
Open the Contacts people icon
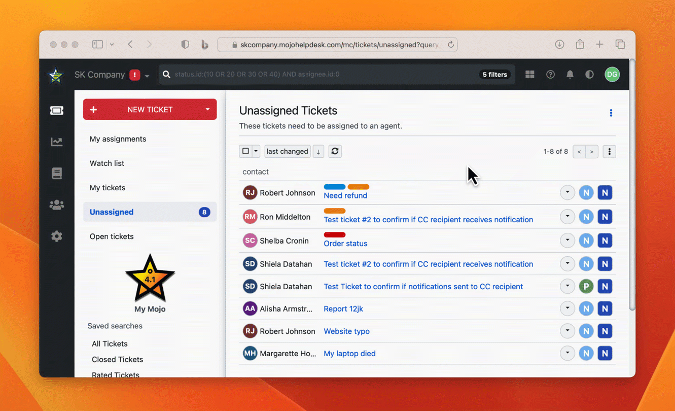click(x=57, y=205)
